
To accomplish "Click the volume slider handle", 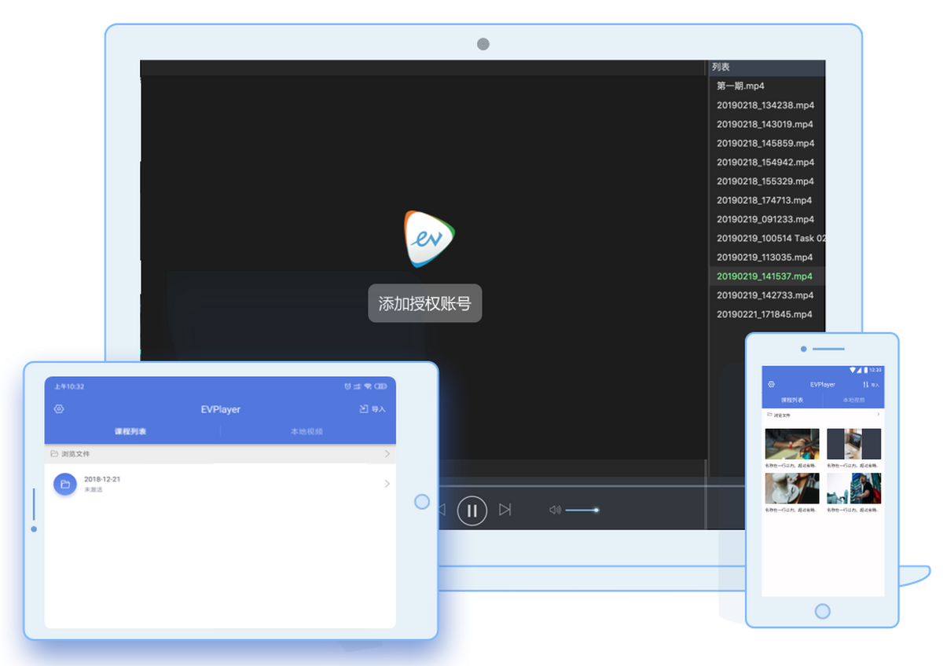I will [596, 510].
